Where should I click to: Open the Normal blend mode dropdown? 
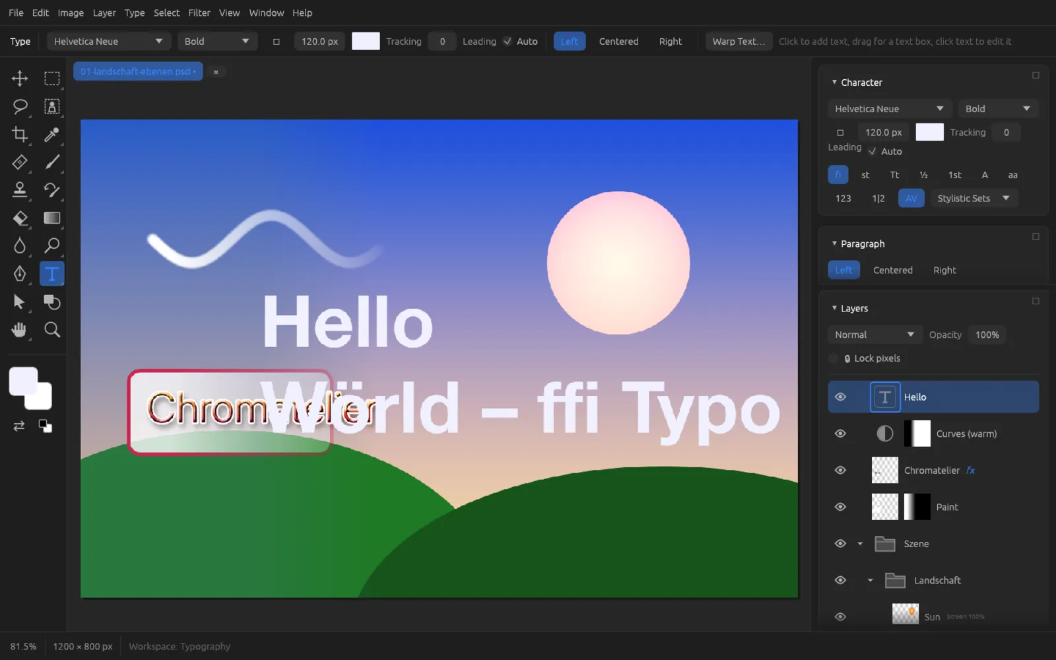pyautogui.click(x=874, y=335)
